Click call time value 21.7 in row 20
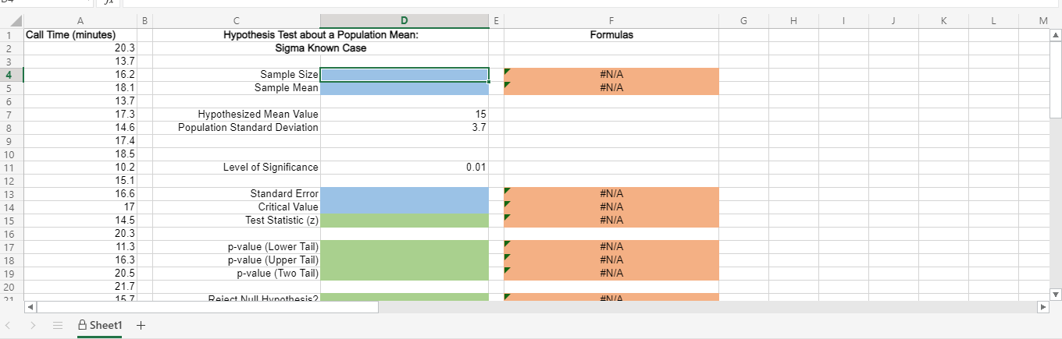 pos(80,287)
